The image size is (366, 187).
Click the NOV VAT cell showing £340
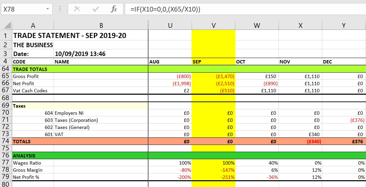[300, 134]
